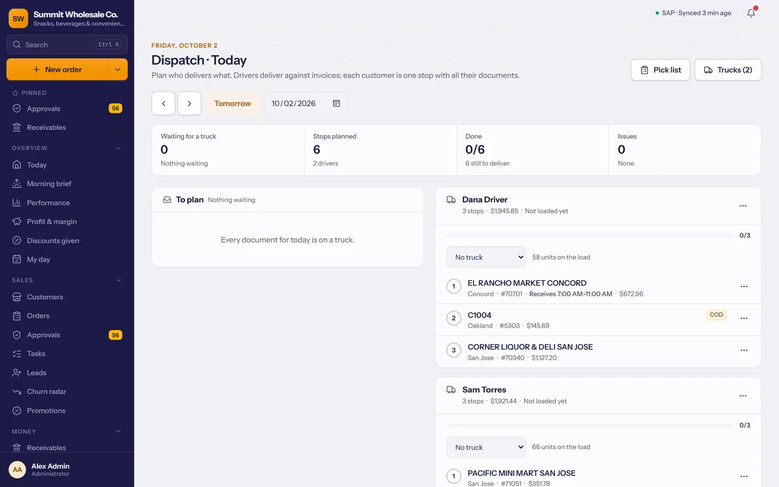Open options for the C1004 stop

click(744, 318)
